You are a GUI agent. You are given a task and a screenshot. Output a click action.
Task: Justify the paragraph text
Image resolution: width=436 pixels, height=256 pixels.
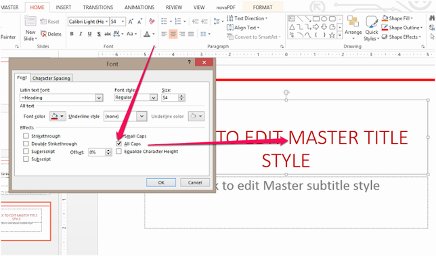[191, 34]
